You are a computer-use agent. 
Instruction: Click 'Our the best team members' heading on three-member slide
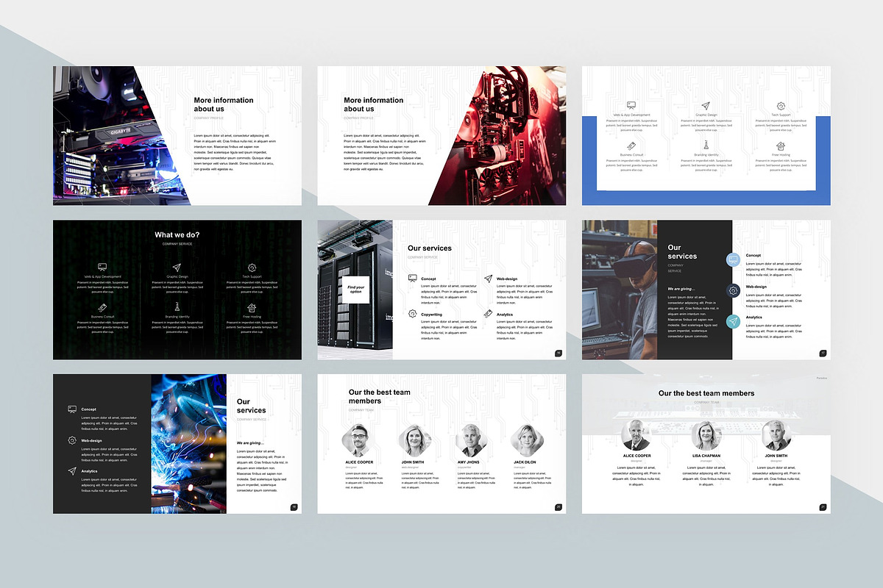tap(706, 393)
